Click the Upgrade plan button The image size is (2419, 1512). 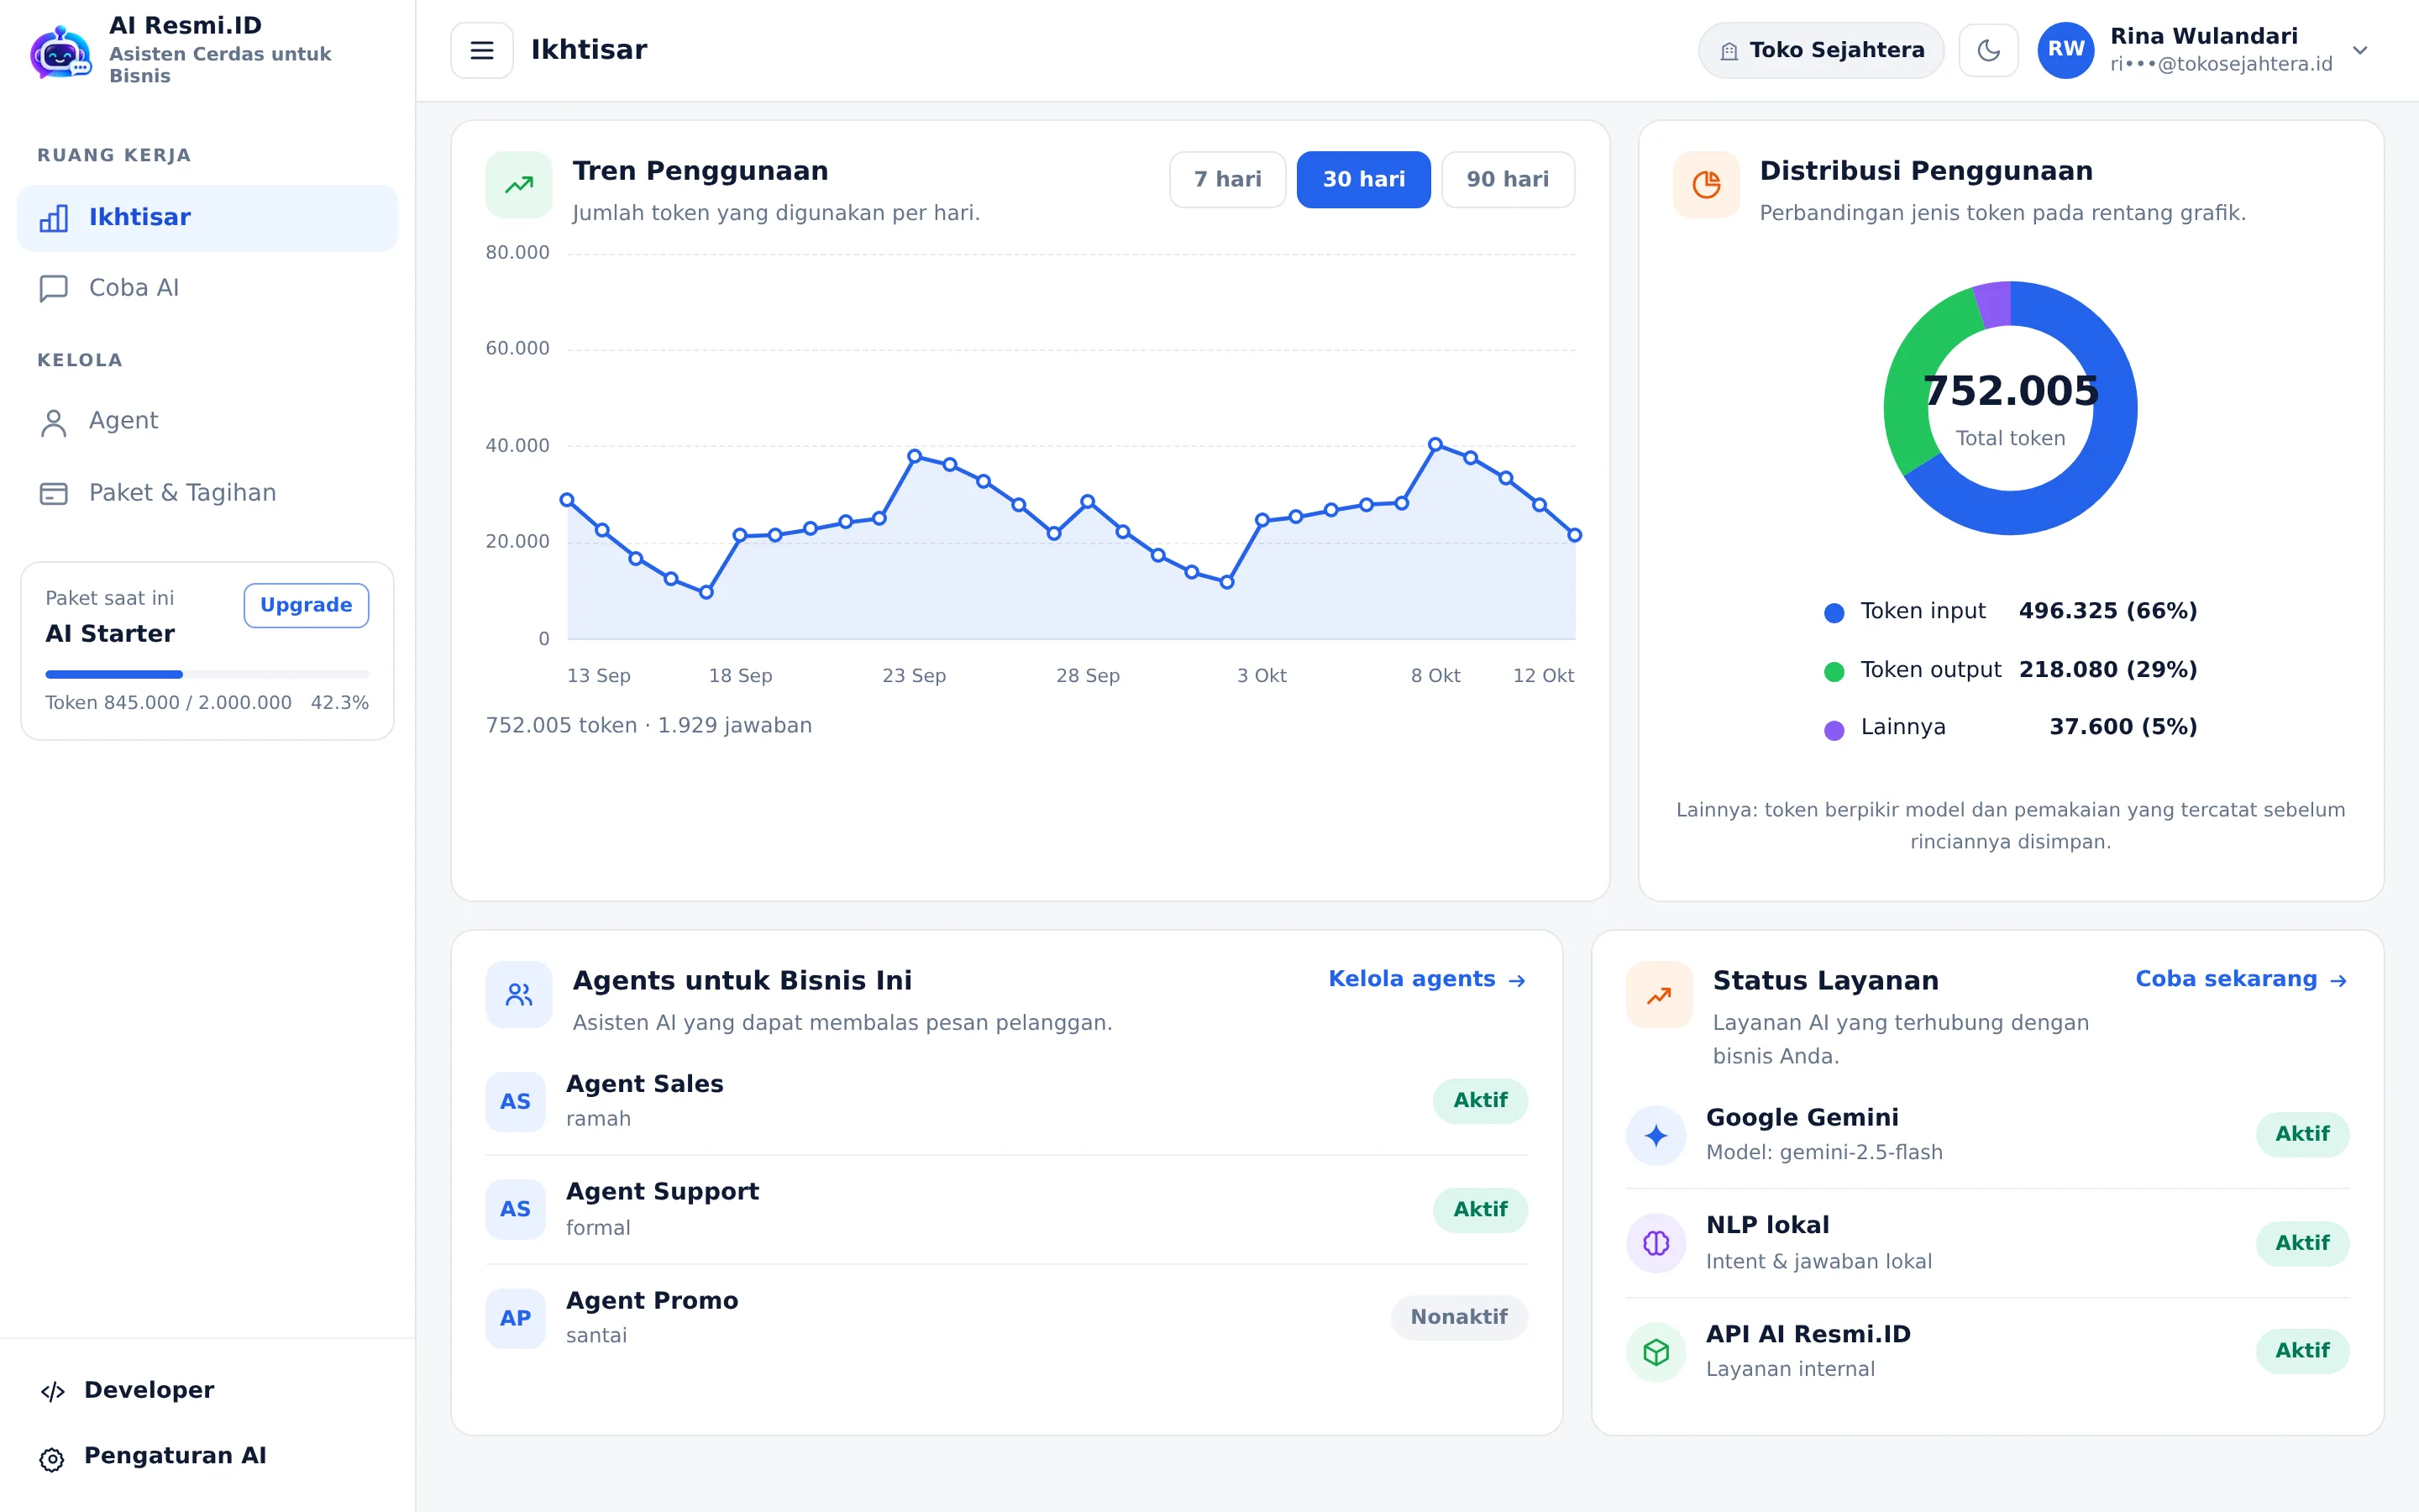click(306, 605)
